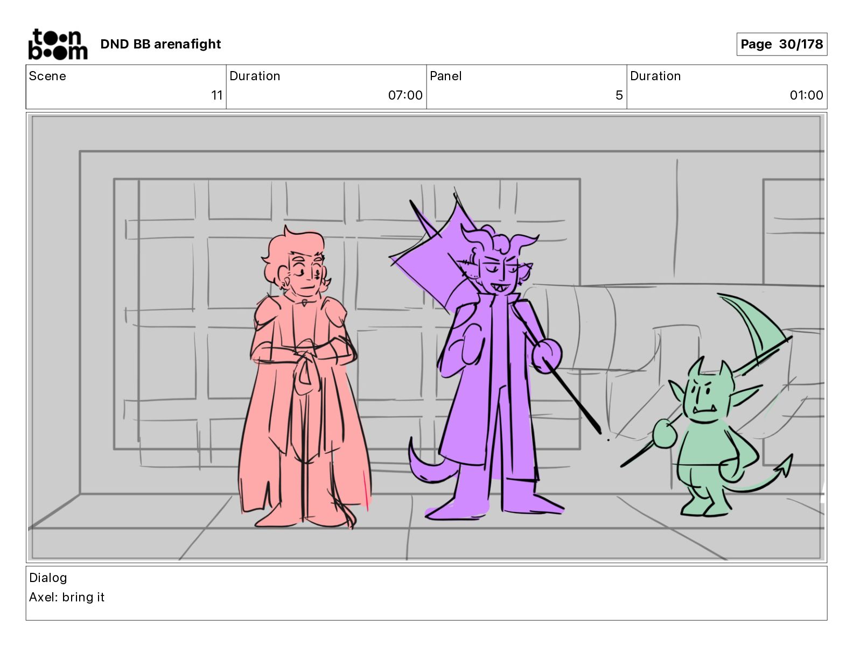Select the dialog line 'Axel: bring it'
Image resolution: width=853 pixels, height=659 pixels.
(x=67, y=597)
